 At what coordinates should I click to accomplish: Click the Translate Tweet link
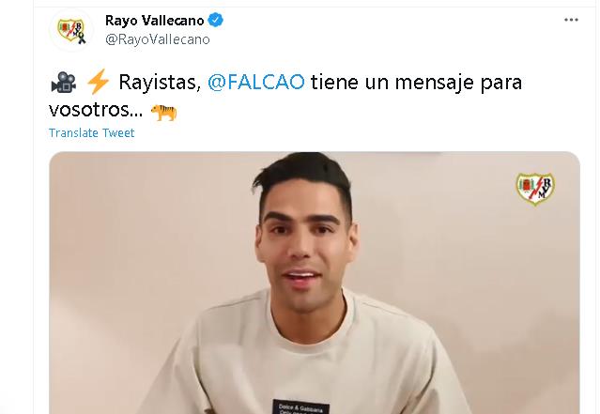[x=91, y=132]
